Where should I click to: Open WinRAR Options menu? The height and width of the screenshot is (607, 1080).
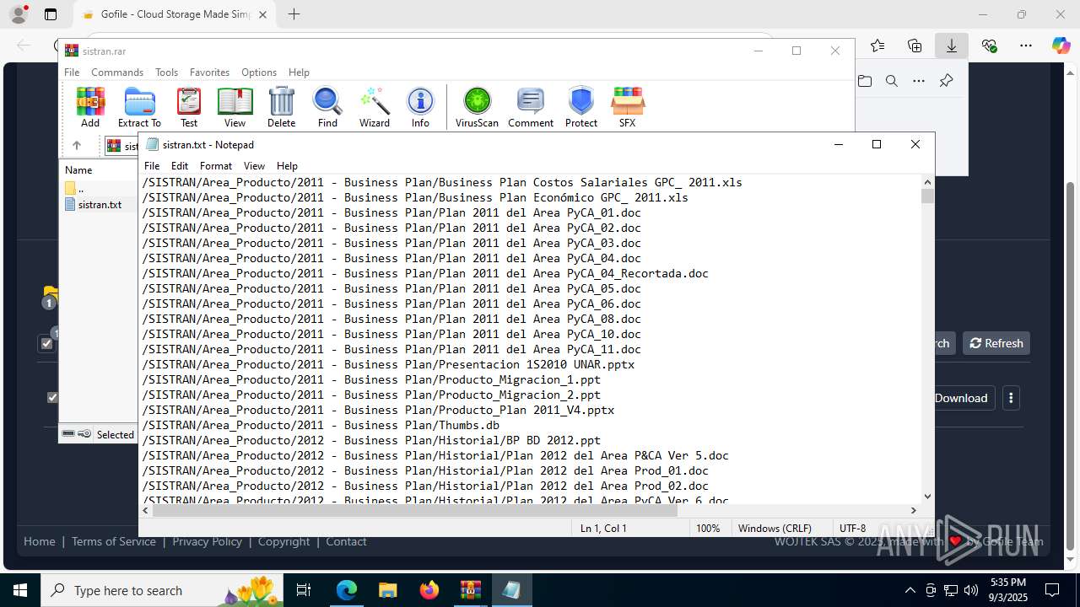259,73
